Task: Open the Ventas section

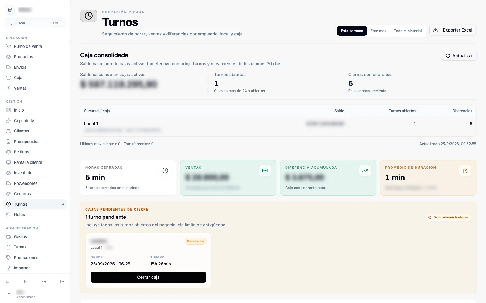Action: (x=35, y=88)
